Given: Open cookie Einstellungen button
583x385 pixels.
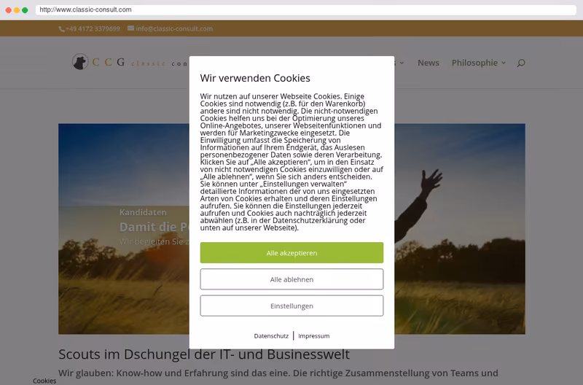Looking at the screenshot, I should coord(291,306).
